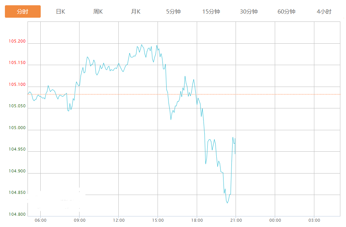Image resolution: width=346 pixels, height=227 pixels.
Task: Click the 15:00 time axis label
Action: pos(158,220)
